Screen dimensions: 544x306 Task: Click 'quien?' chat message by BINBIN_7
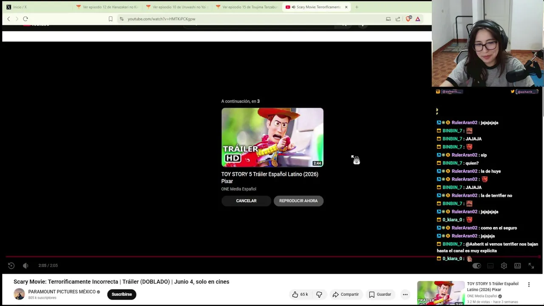[x=458, y=163]
